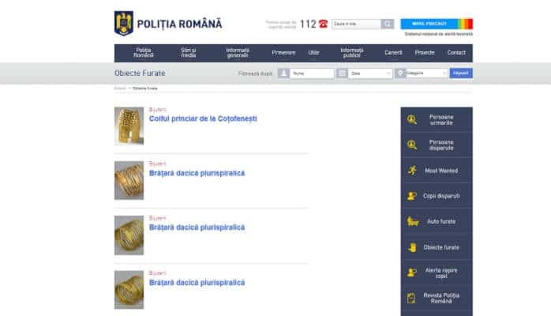
Task: Click the Auto furate car icon
Action: coord(411,221)
